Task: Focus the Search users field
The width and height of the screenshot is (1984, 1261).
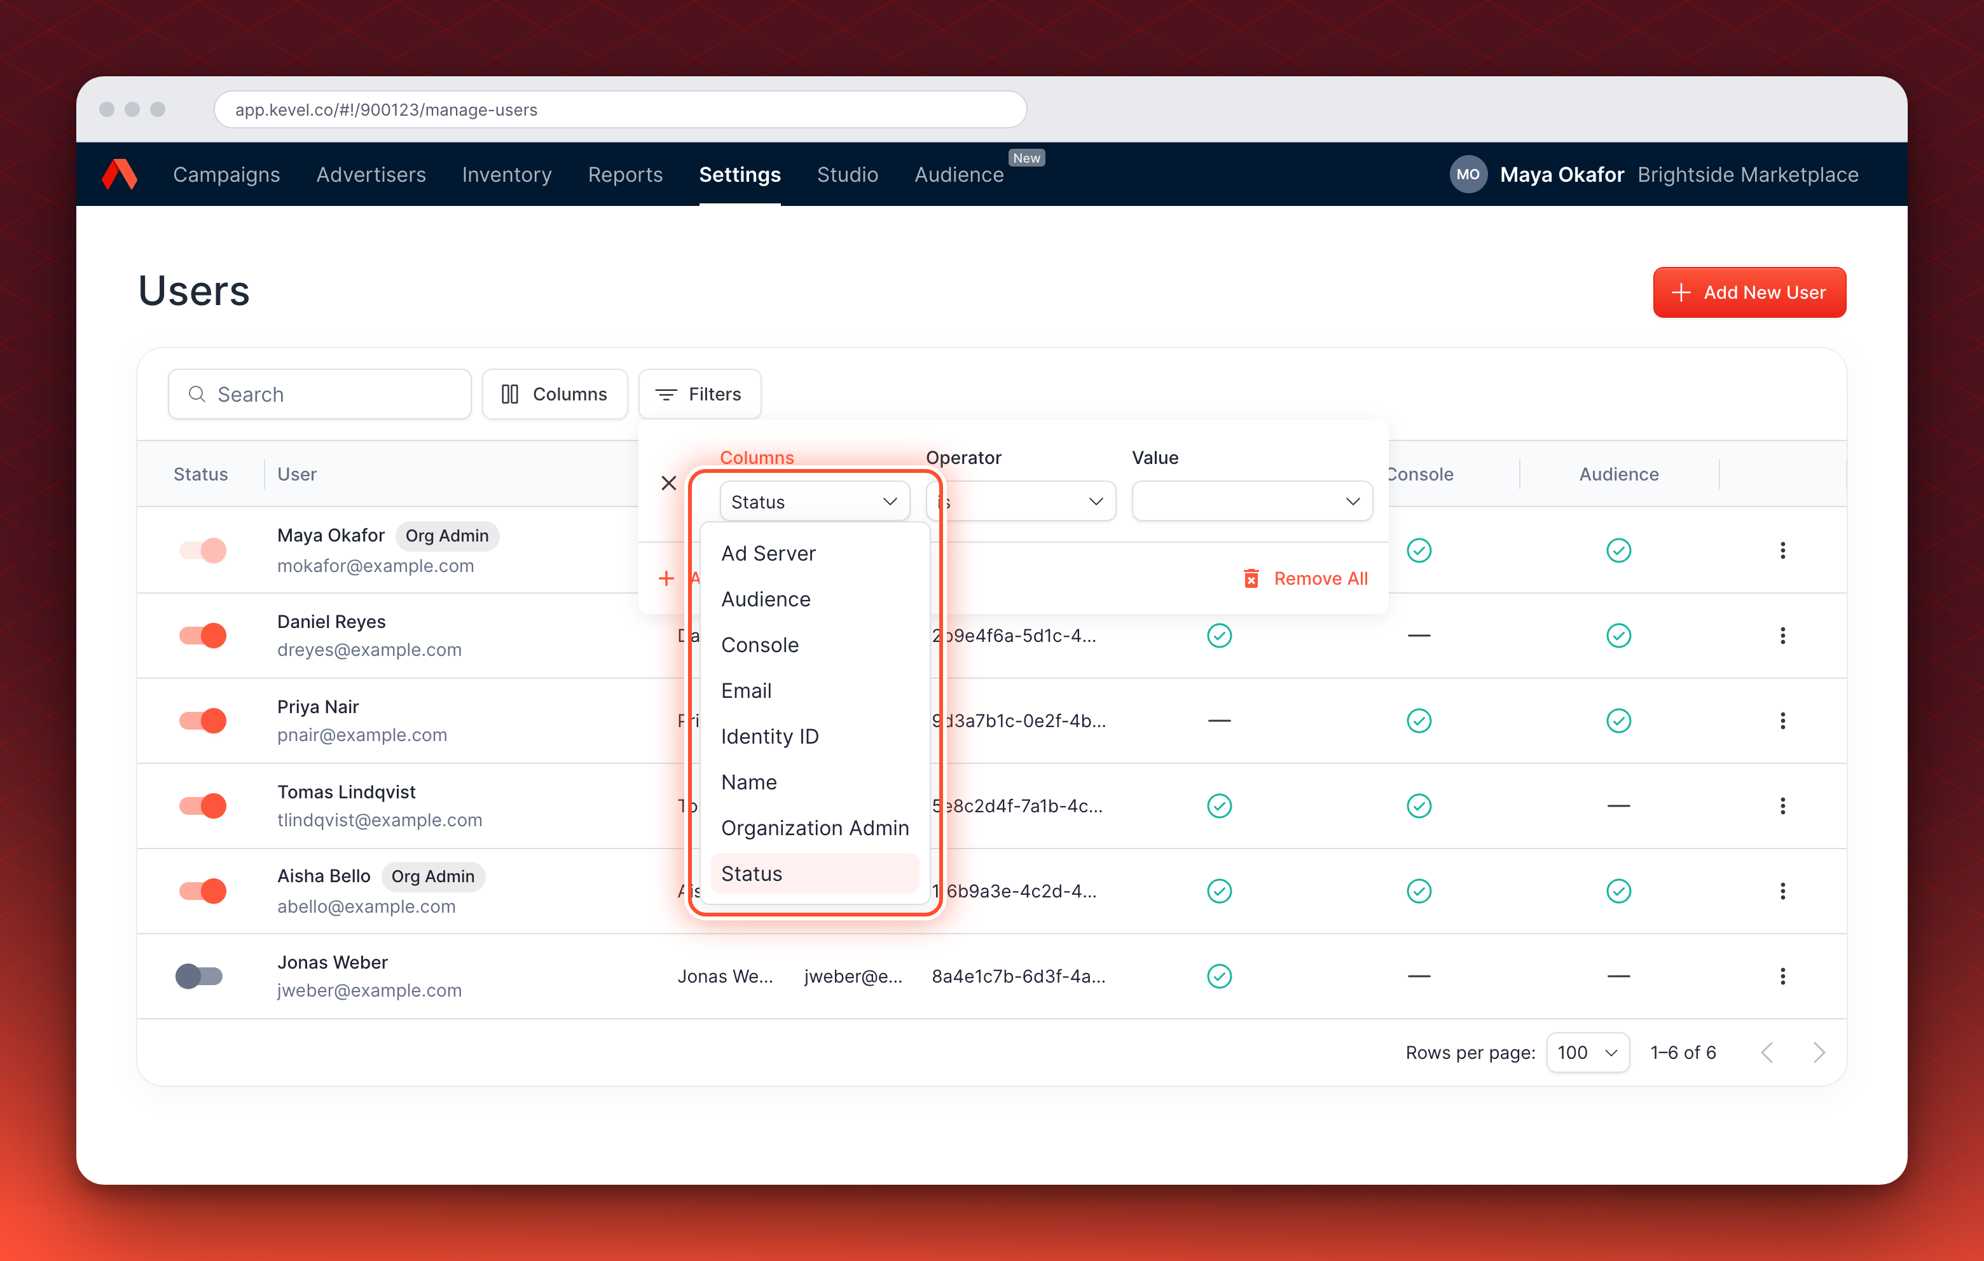Action: coord(320,395)
